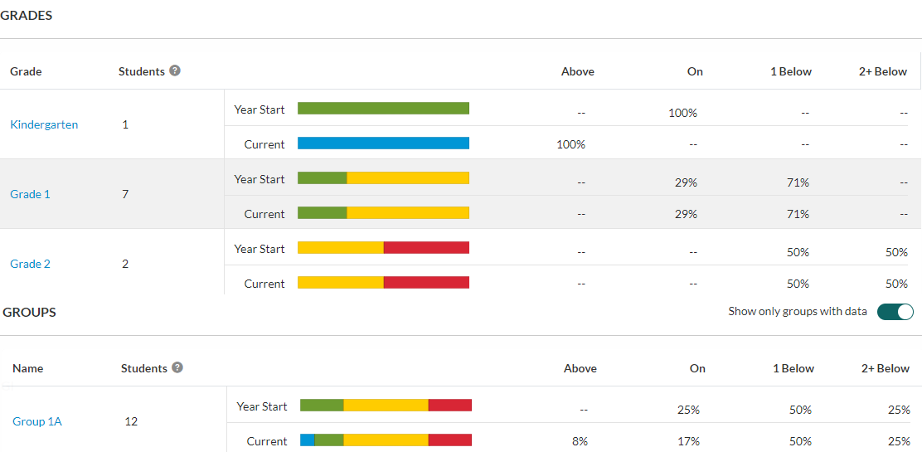Open the Grade 1 link
The image size is (922, 452).
coord(30,194)
